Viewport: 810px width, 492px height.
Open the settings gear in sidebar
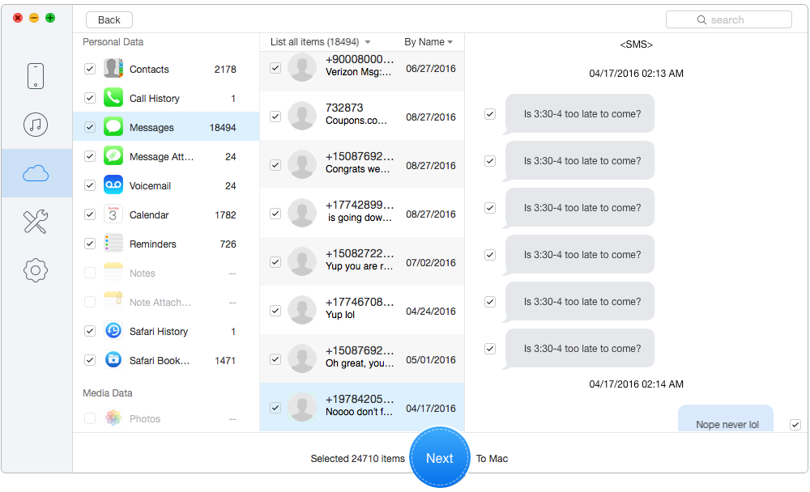36,270
